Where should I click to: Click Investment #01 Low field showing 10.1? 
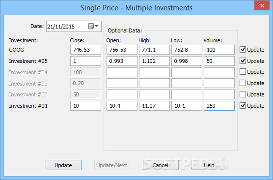pyautogui.click(x=187, y=106)
